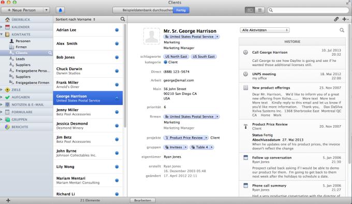
Task: Switch to the list view icon
Action: click(260, 10)
